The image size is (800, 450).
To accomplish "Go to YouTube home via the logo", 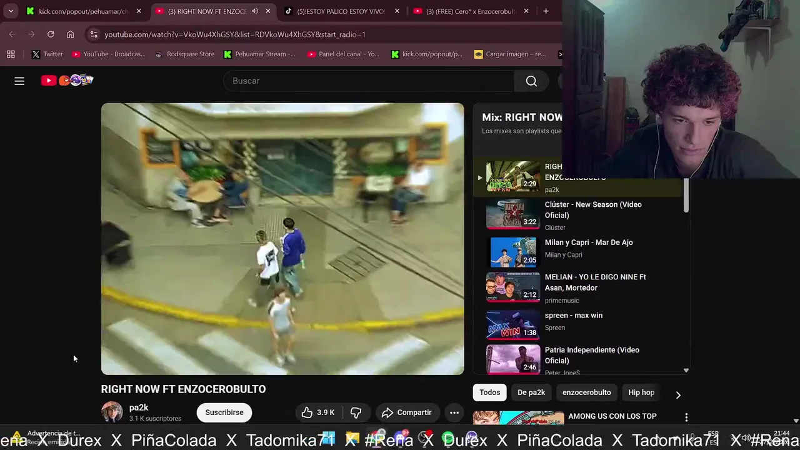I will (67, 80).
